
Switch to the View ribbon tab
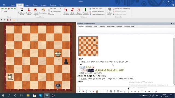(61, 5)
